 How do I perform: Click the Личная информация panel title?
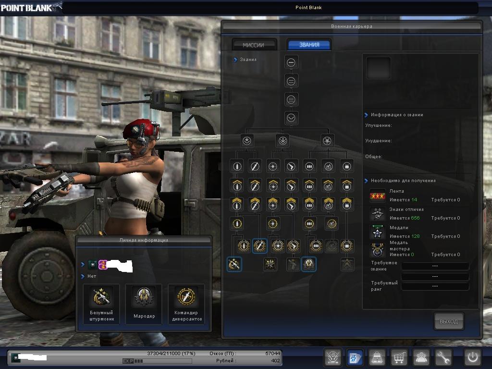click(144, 240)
